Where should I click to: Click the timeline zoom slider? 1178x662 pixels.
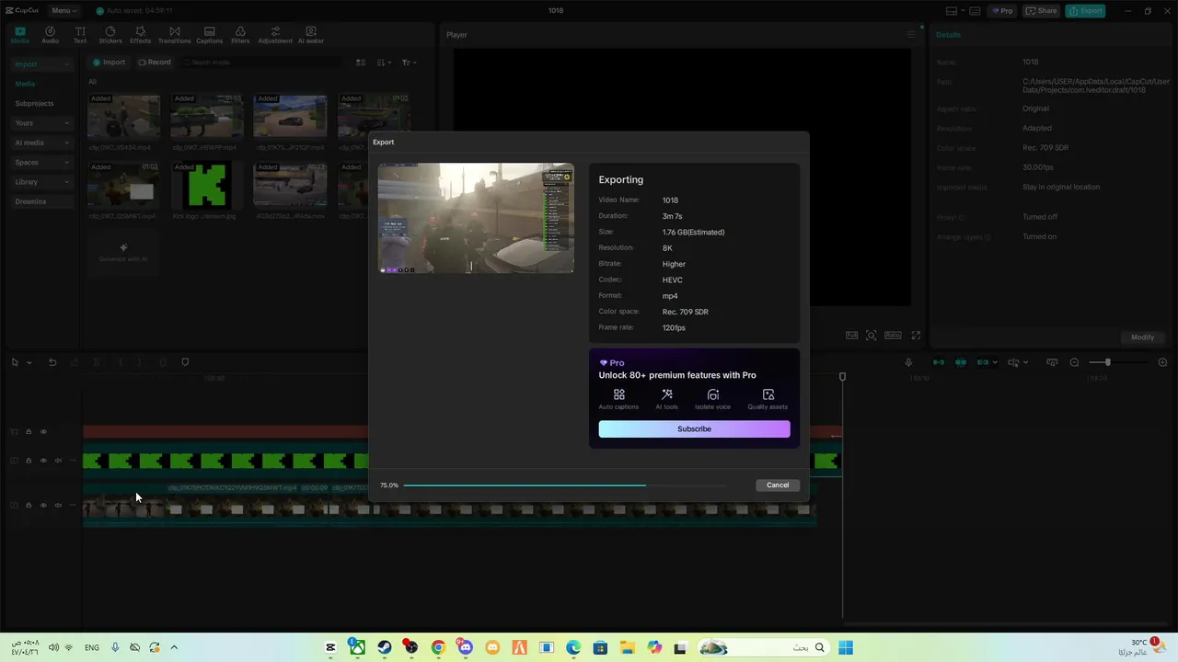pyautogui.click(x=1118, y=362)
